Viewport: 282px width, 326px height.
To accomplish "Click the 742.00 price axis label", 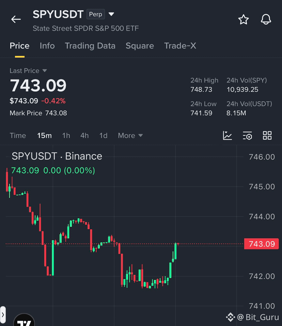I will 262,276.
